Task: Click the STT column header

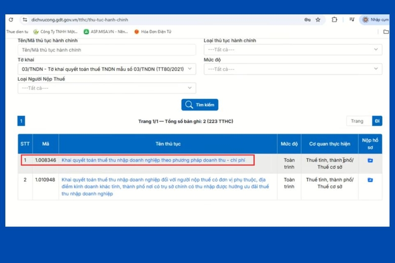Action: pos(25,144)
